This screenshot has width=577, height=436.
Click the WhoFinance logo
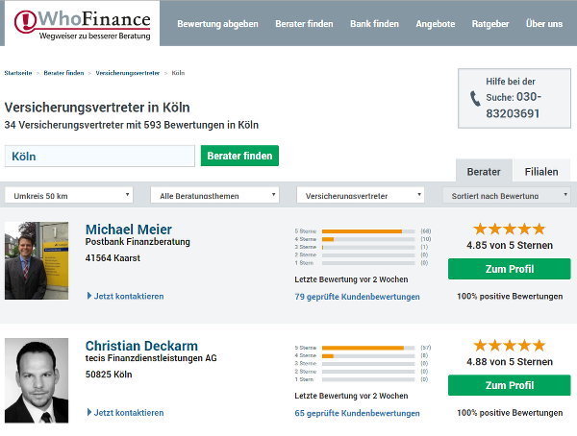click(x=82, y=24)
